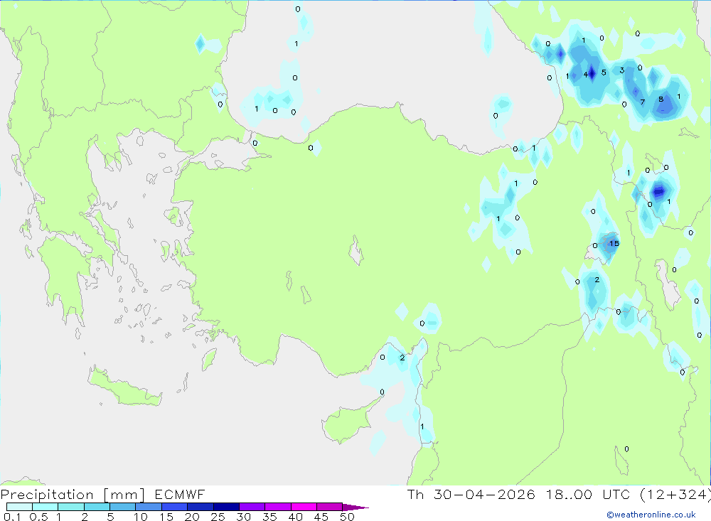
Task: Pick the 15–20 mm legend color swatch
Action: click(x=175, y=507)
